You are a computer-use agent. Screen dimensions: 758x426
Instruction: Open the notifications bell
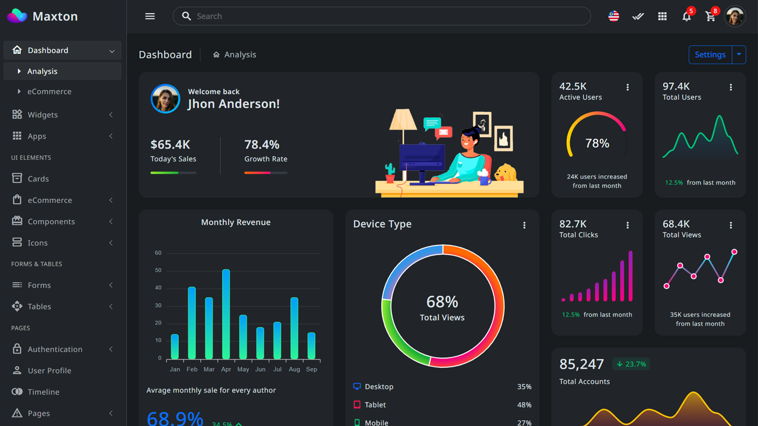click(686, 16)
